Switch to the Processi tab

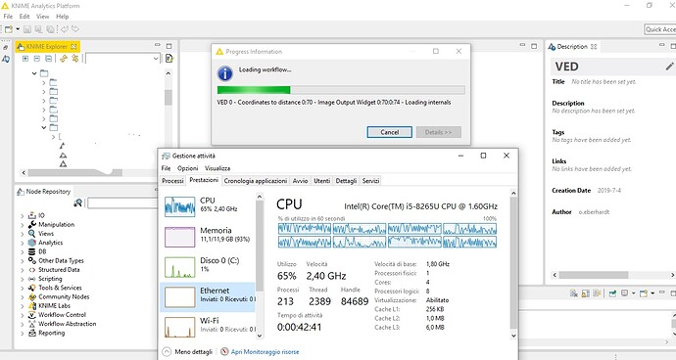tap(172, 181)
